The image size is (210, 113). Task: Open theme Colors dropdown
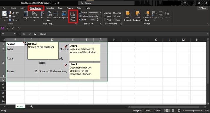point(14,13)
